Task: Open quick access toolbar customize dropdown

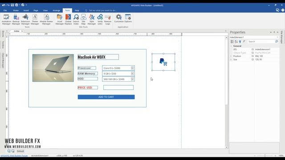Action: pos(26,5)
